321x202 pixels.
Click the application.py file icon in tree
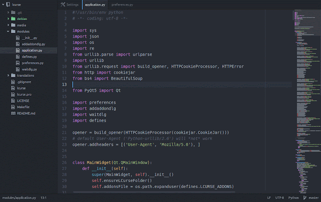[x=18, y=50]
